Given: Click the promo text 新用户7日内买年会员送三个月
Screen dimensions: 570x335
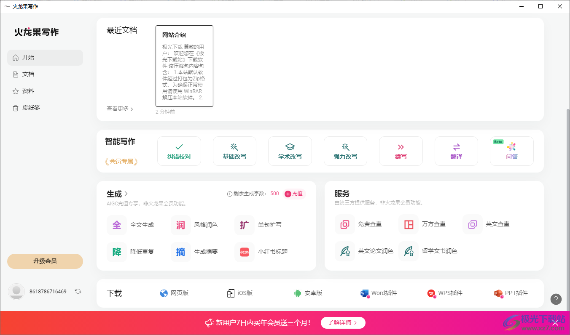Looking at the screenshot, I should pos(263,323).
